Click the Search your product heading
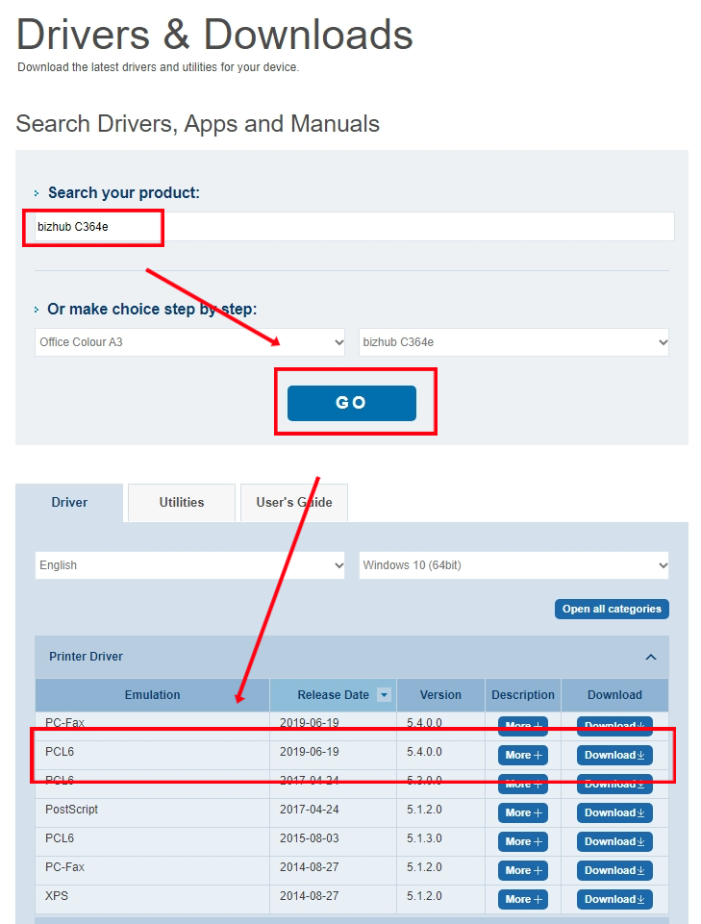Image resolution: width=701 pixels, height=924 pixels. tap(124, 192)
